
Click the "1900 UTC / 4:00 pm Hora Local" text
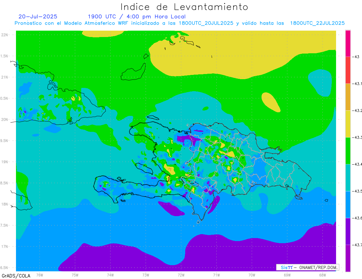coord(137,17)
